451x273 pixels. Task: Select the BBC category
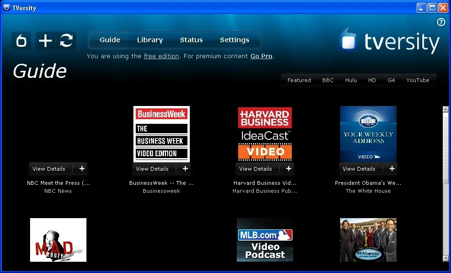pos(328,80)
